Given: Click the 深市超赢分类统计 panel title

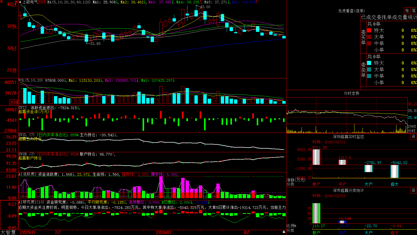Looking at the screenshot, I should coord(348,190).
